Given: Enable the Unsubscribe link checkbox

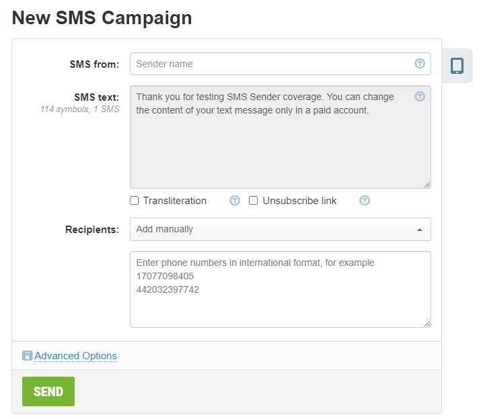Looking at the screenshot, I should click(x=253, y=201).
